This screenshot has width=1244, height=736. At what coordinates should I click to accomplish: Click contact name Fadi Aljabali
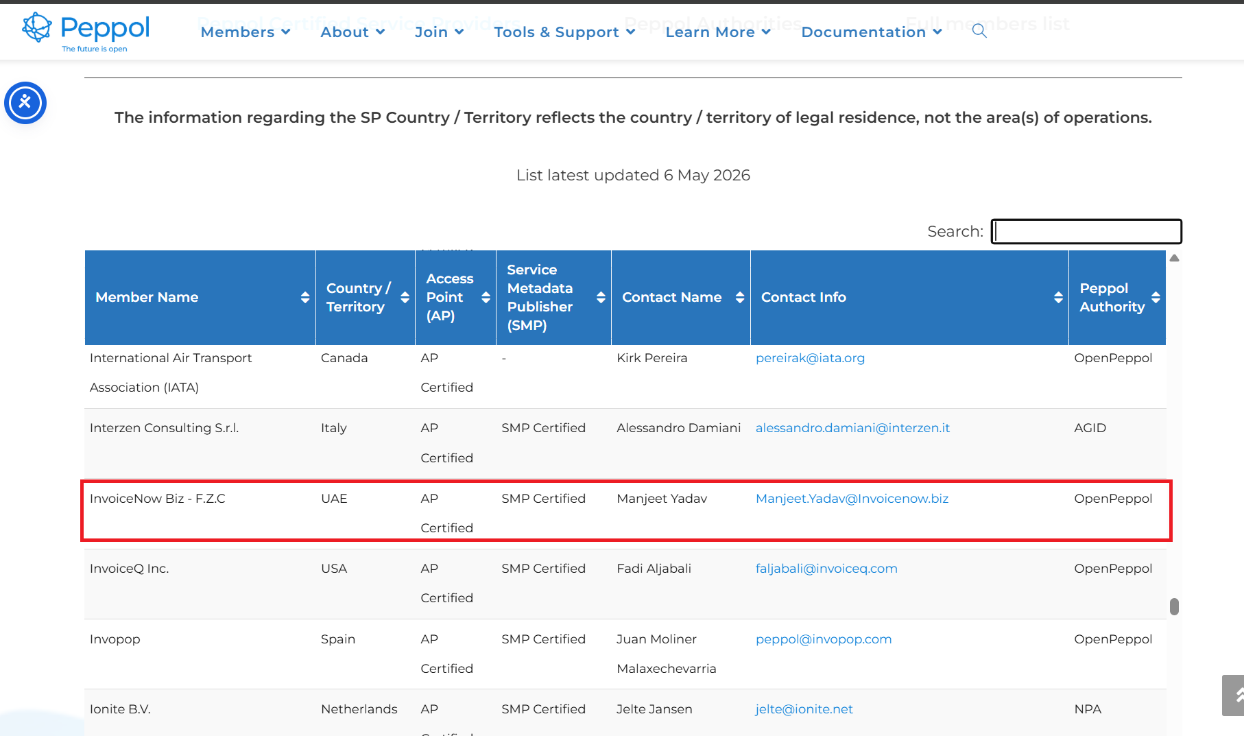654,569
